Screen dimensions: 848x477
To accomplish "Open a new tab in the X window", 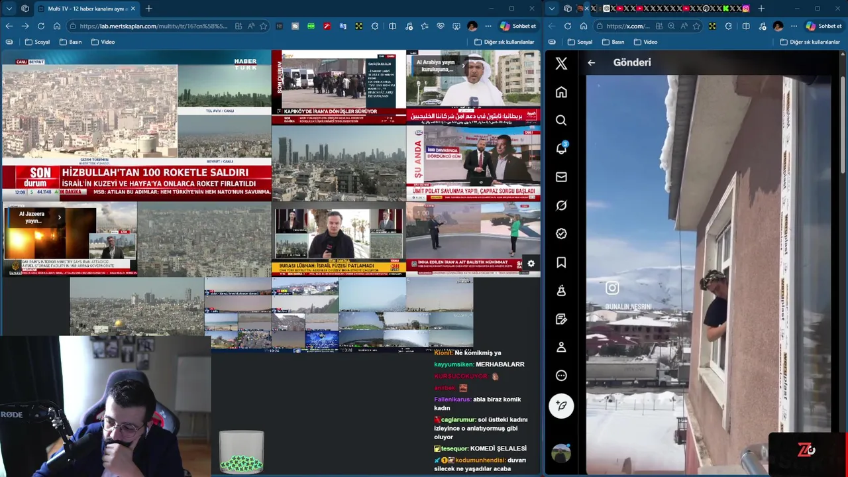I will (761, 9).
